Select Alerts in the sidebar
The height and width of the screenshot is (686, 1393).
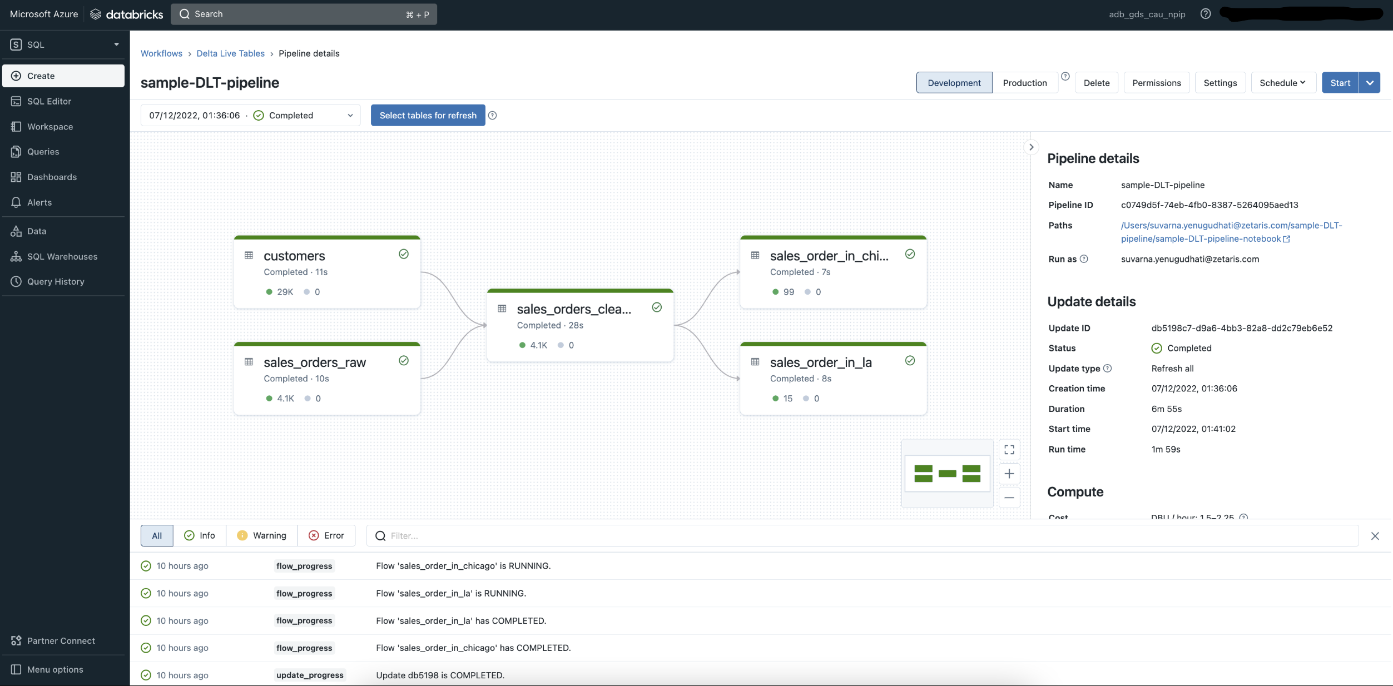pyautogui.click(x=39, y=202)
